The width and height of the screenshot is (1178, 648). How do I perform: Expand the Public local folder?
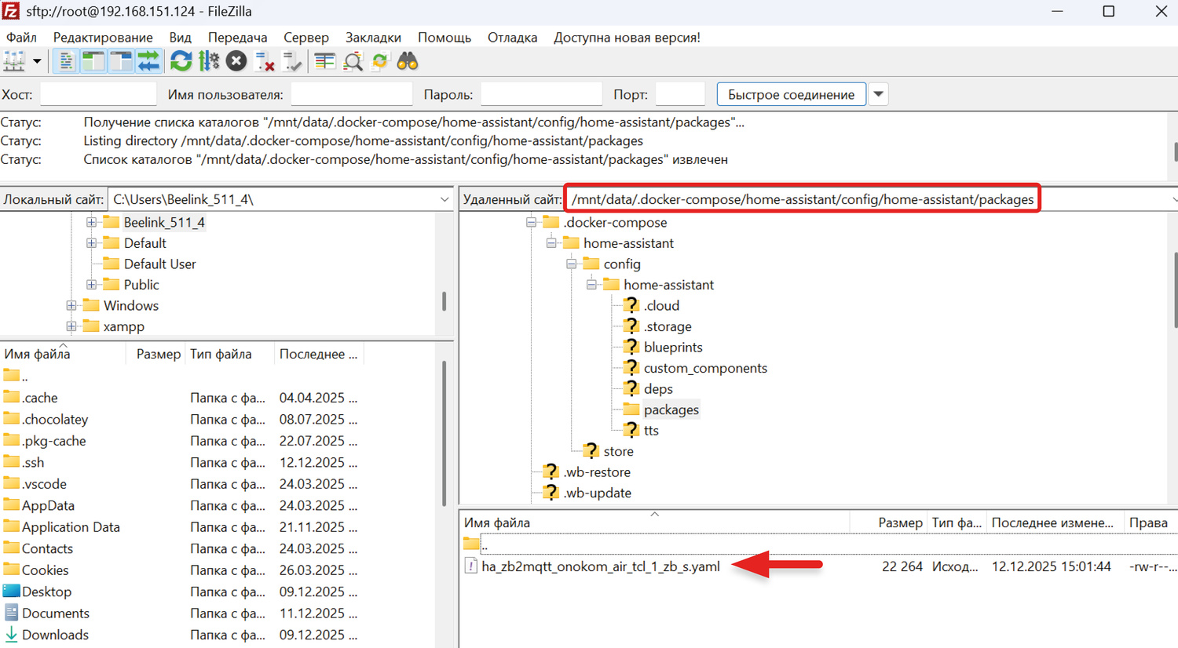pos(91,285)
